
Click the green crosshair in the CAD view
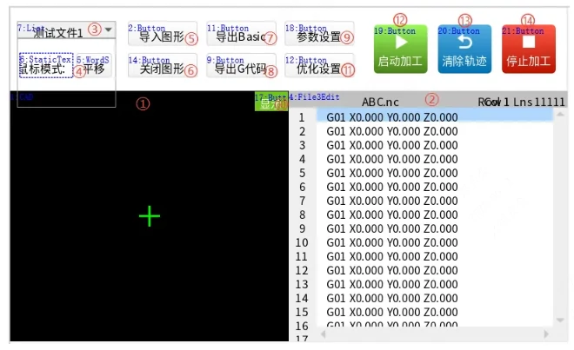point(150,216)
